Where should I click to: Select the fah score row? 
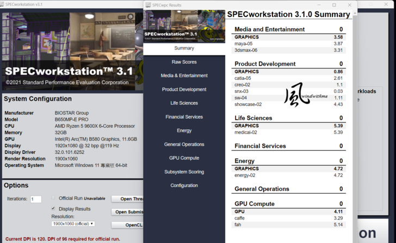pyautogui.click(x=288, y=225)
